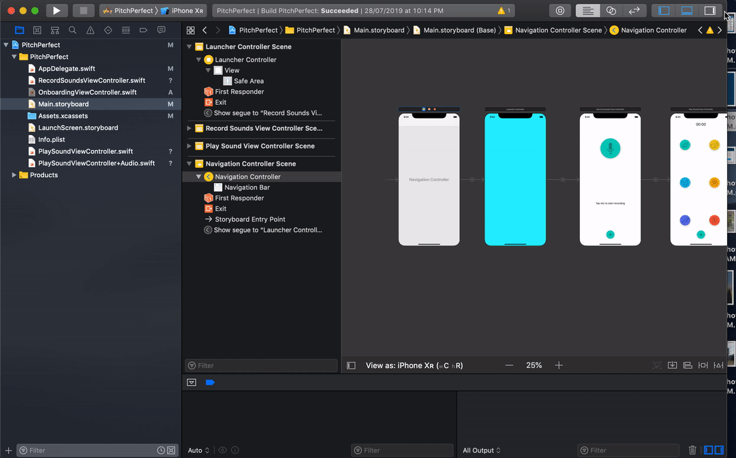Open the Version editor
This screenshot has width=736, height=458.
click(634, 10)
